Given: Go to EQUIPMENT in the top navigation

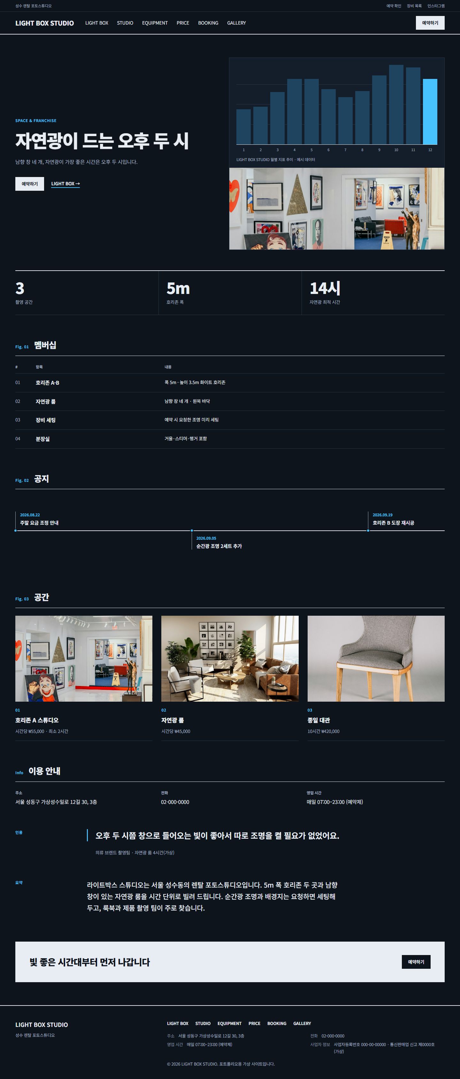Looking at the screenshot, I should point(155,23).
